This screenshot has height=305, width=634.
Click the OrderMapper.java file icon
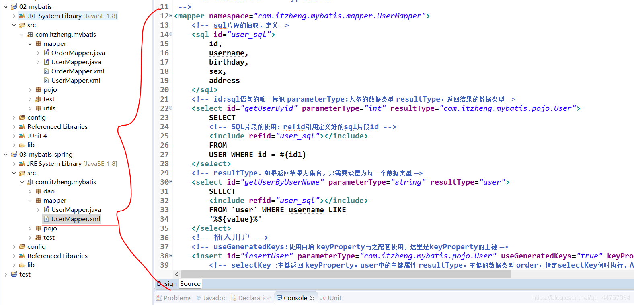(x=47, y=53)
